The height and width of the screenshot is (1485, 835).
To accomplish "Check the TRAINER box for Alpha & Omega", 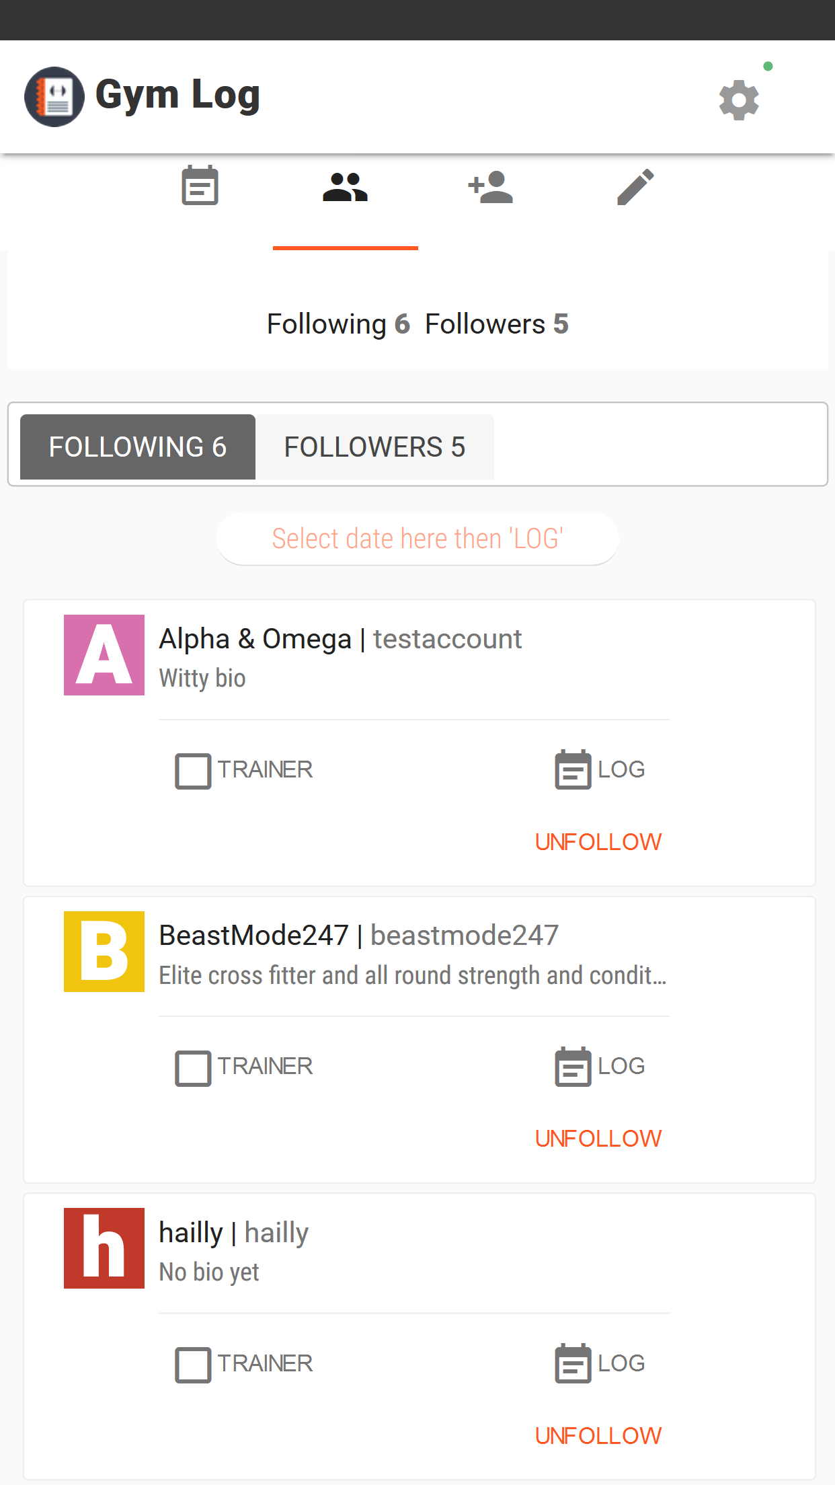I will click(x=193, y=771).
